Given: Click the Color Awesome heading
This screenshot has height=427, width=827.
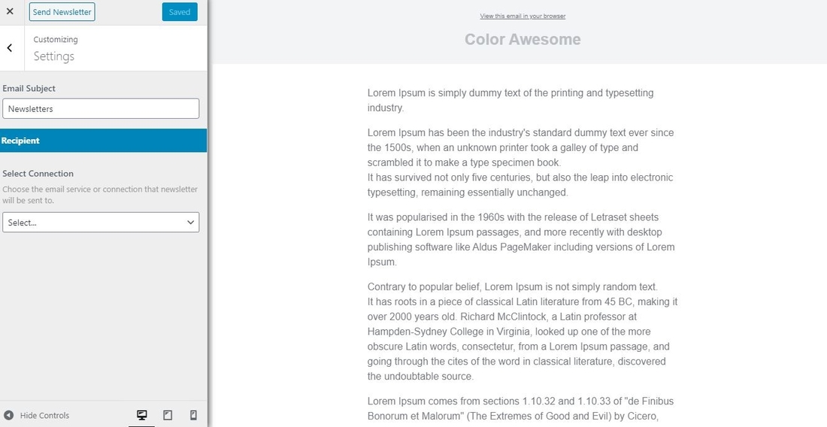Looking at the screenshot, I should [x=523, y=39].
